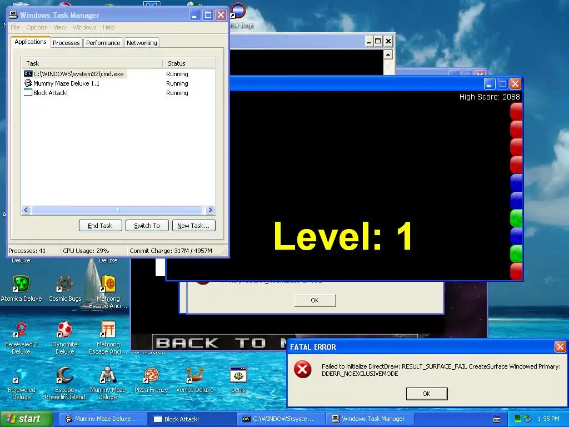Click the keyboard icon in the taskbar
Image resolution: width=569 pixels, height=427 pixels.
[497, 419]
